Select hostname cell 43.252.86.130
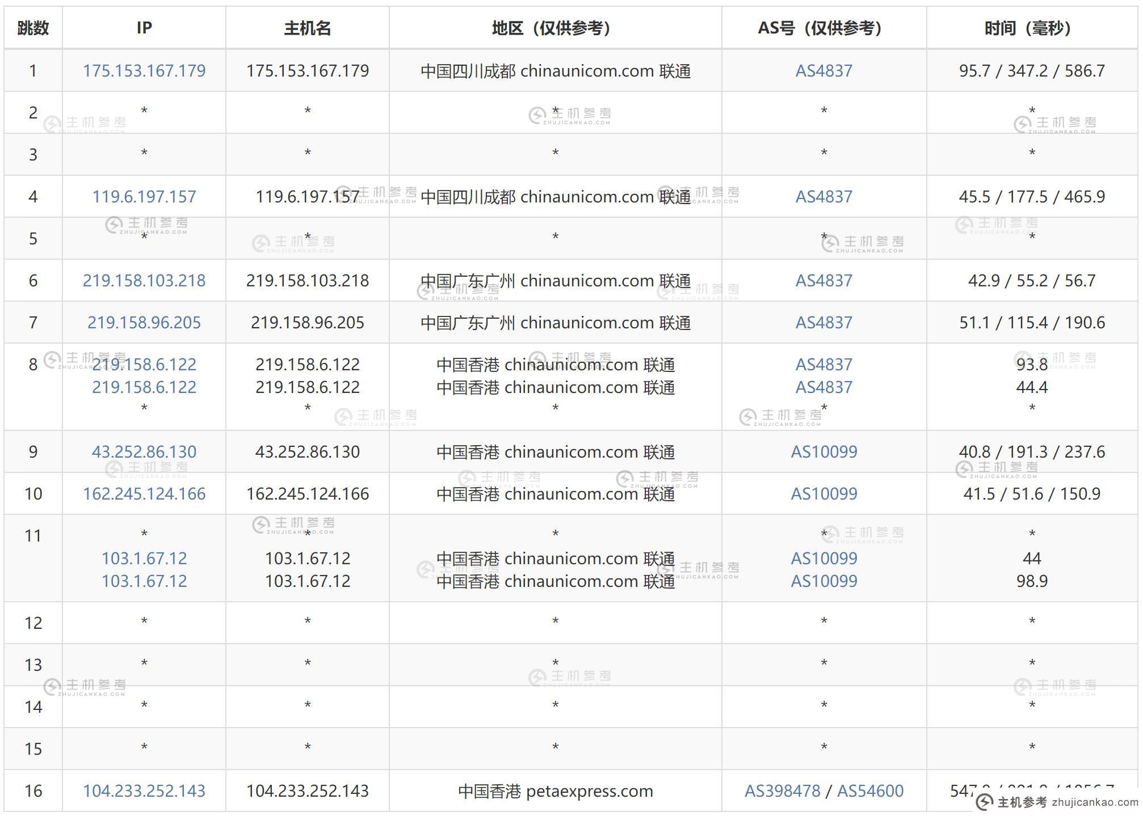 pos(308,452)
